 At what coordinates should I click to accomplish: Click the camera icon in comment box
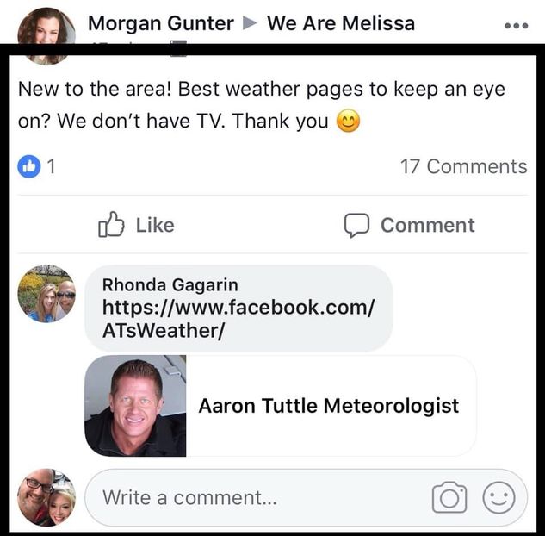click(x=449, y=497)
